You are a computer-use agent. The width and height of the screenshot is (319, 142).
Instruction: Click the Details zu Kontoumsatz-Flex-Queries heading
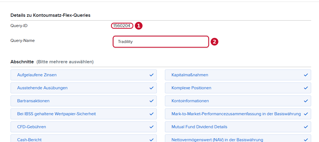tap(50, 15)
